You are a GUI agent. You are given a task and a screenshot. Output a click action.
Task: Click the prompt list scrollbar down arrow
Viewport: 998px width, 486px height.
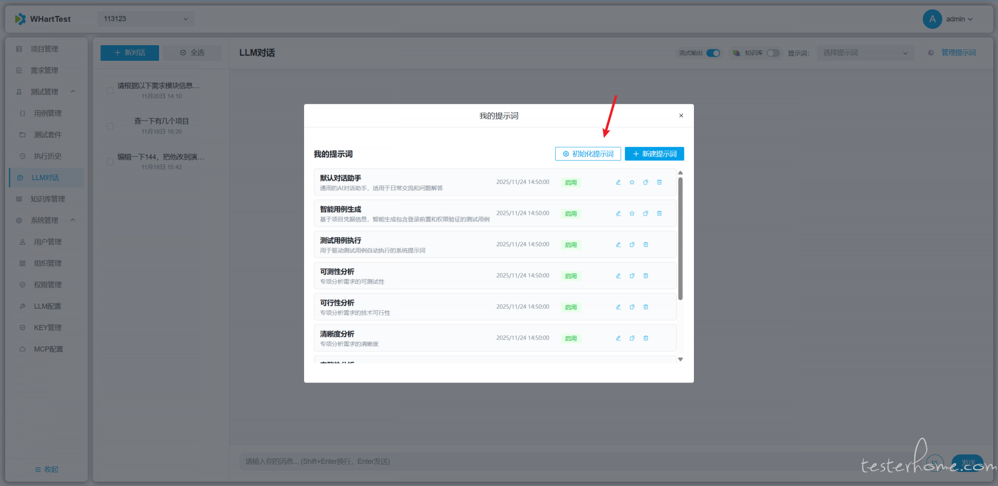pos(680,359)
